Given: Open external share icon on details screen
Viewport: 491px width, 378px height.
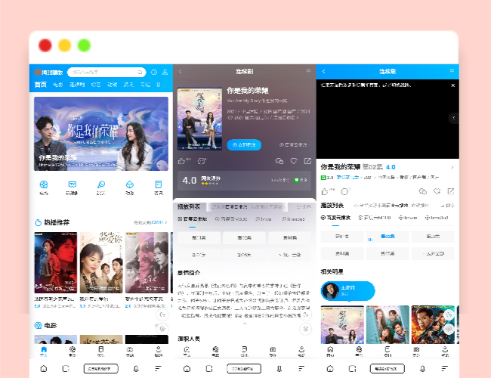Looking at the screenshot, I should point(307,161).
